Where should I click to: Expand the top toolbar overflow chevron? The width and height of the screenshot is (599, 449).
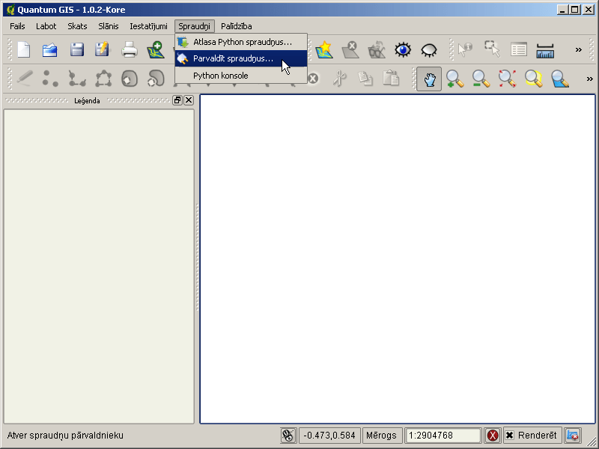[x=578, y=49]
